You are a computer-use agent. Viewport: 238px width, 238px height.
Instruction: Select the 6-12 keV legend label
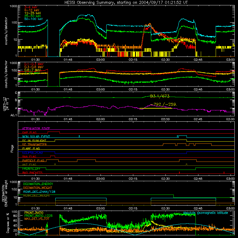pos(32,10)
